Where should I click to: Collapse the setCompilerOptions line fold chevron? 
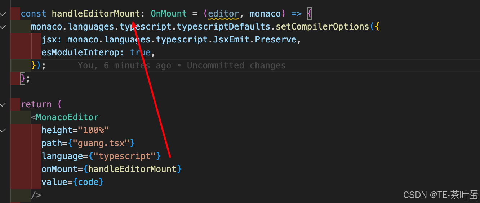[x=3, y=27]
